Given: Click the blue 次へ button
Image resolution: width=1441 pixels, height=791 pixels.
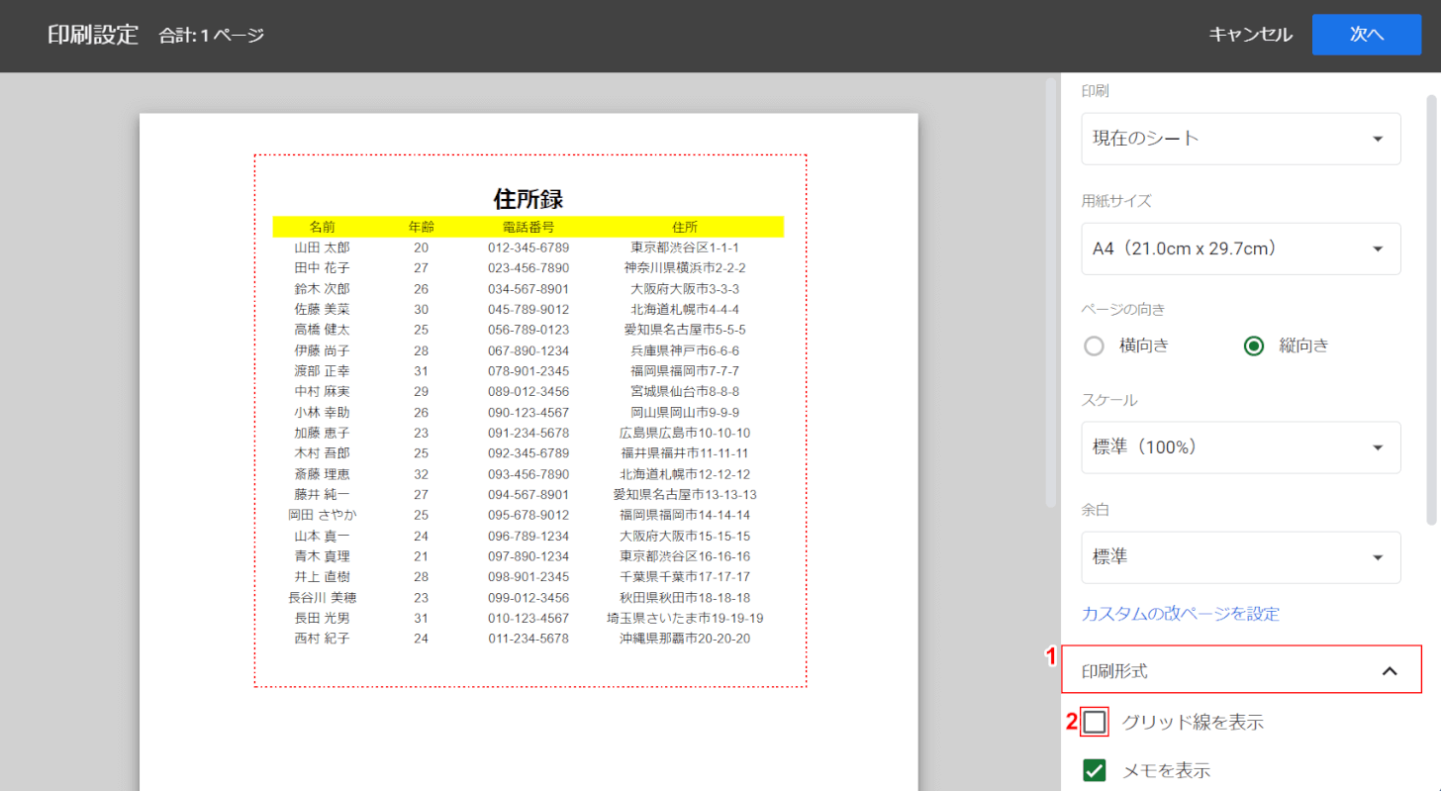Looking at the screenshot, I should point(1366,34).
